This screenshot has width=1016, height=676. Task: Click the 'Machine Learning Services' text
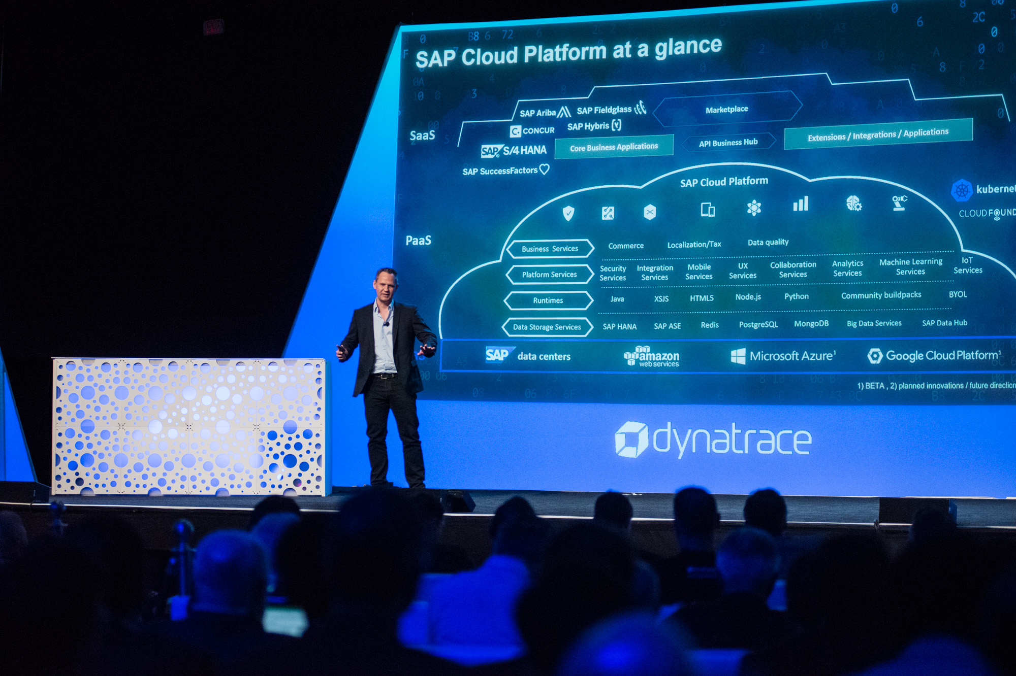[x=911, y=266]
